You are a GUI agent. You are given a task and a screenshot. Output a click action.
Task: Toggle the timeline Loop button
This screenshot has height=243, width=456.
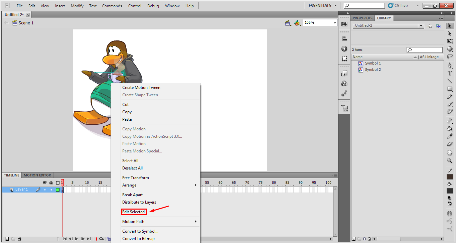(x=101, y=239)
